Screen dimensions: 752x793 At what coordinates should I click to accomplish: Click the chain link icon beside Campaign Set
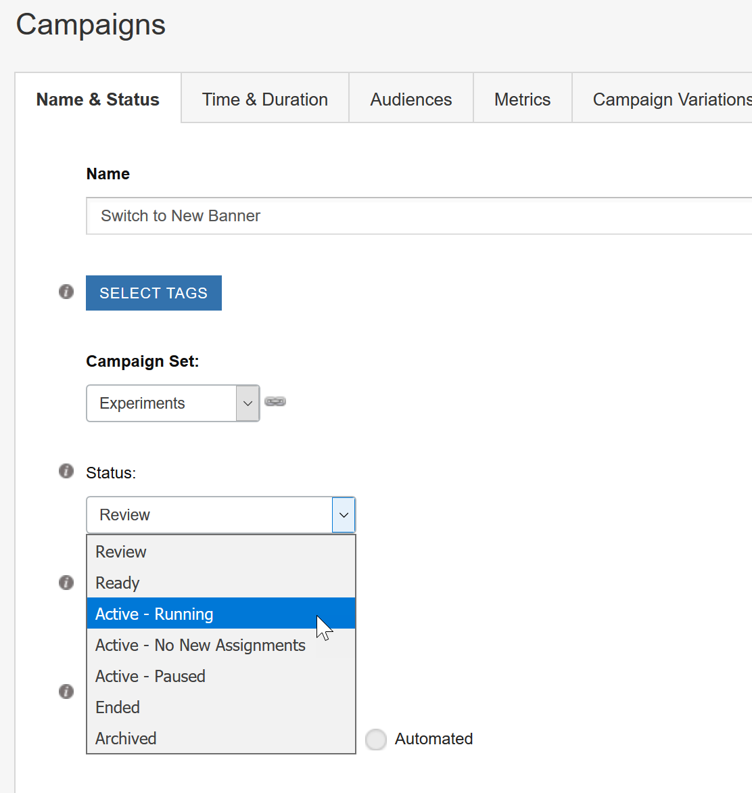point(275,401)
